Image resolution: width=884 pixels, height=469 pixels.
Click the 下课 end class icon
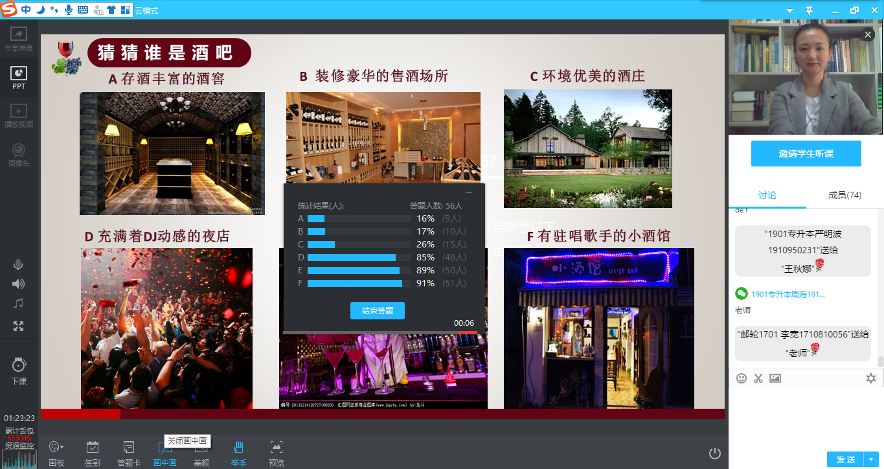[19, 370]
